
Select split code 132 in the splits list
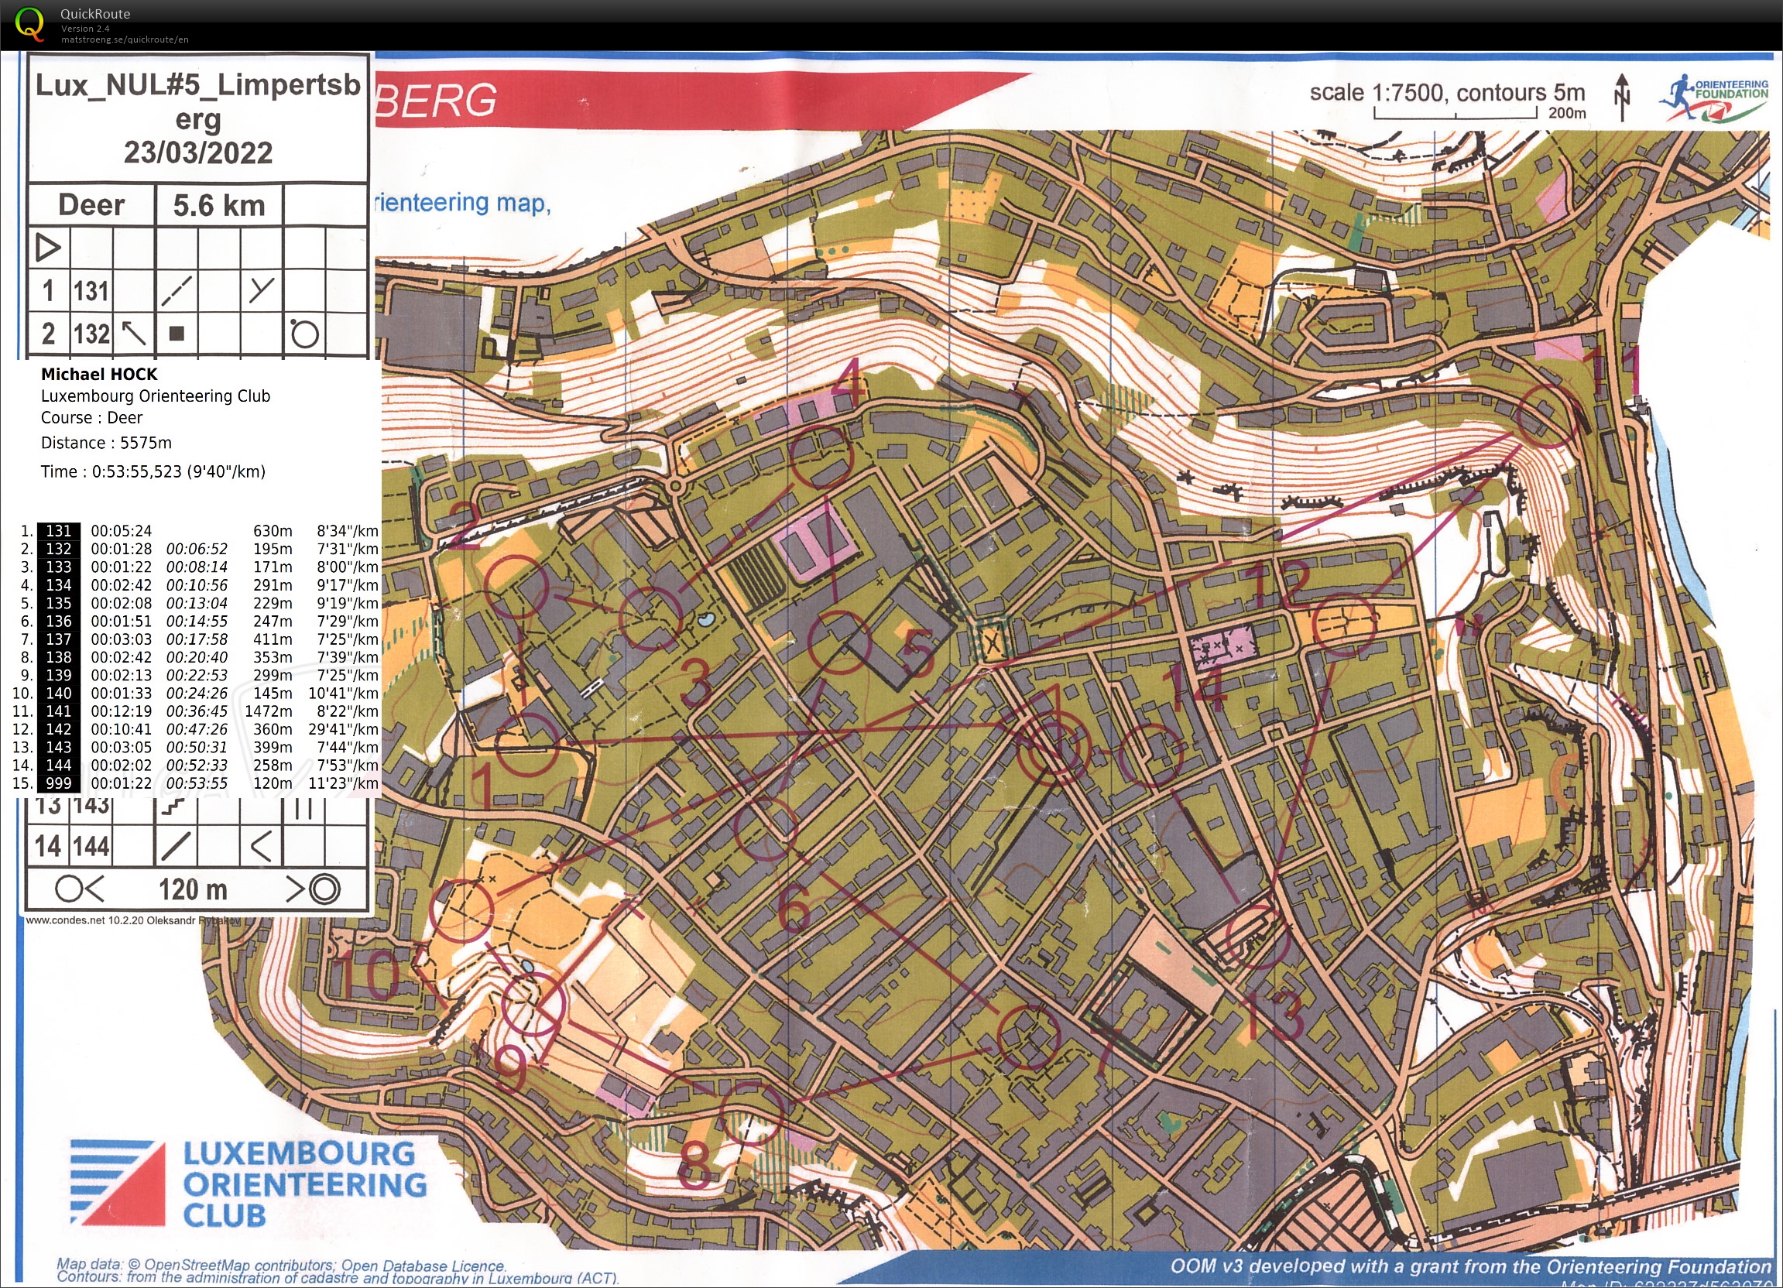point(59,550)
